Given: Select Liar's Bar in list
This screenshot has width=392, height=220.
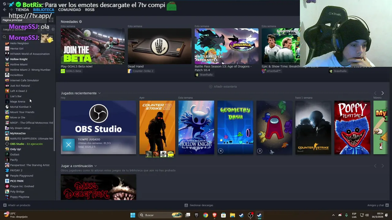Looking at the screenshot, I should [16, 96].
